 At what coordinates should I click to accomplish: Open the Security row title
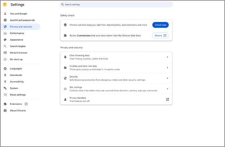[74, 77]
